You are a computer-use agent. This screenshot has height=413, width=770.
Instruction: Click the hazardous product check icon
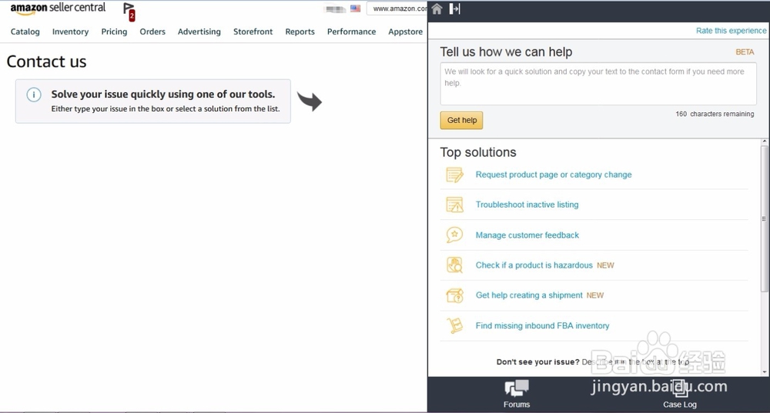pos(455,265)
